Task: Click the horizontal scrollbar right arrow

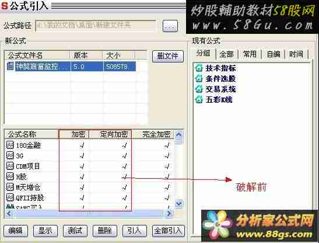Action: pyautogui.click(x=169, y=213)
